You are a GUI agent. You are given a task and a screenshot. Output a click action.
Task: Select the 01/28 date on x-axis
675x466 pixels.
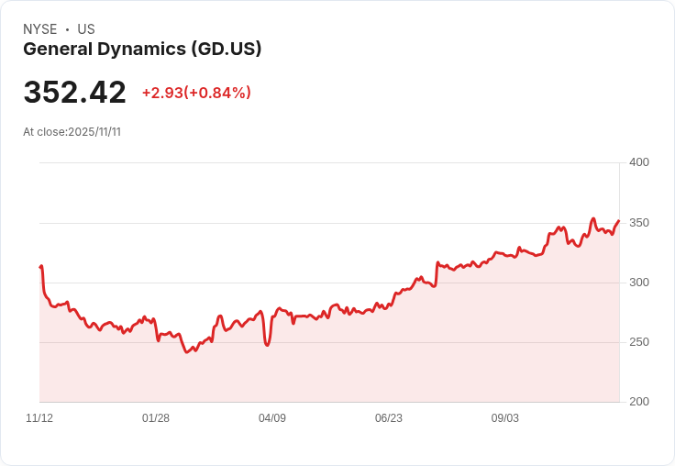click(156, 418)
